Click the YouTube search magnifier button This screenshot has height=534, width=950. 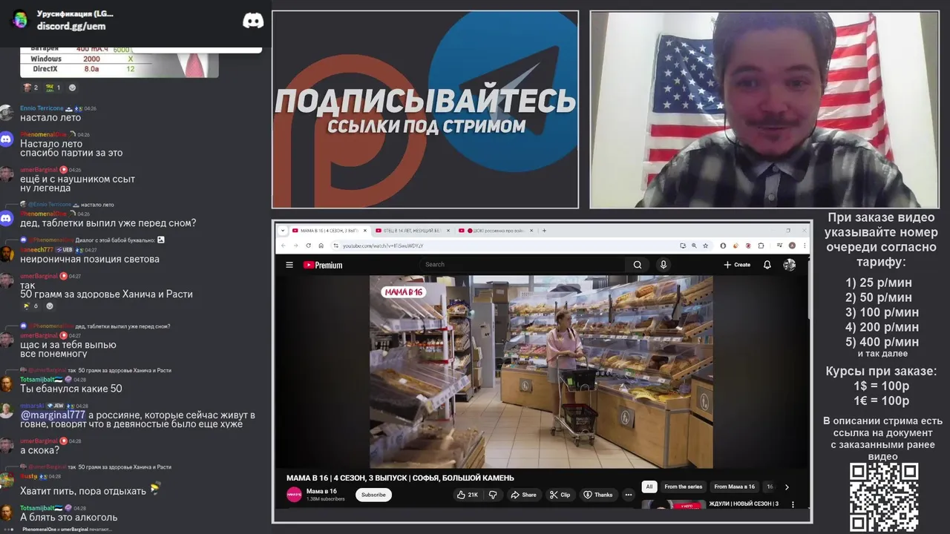pyautogui.click(x=638, y=265)
